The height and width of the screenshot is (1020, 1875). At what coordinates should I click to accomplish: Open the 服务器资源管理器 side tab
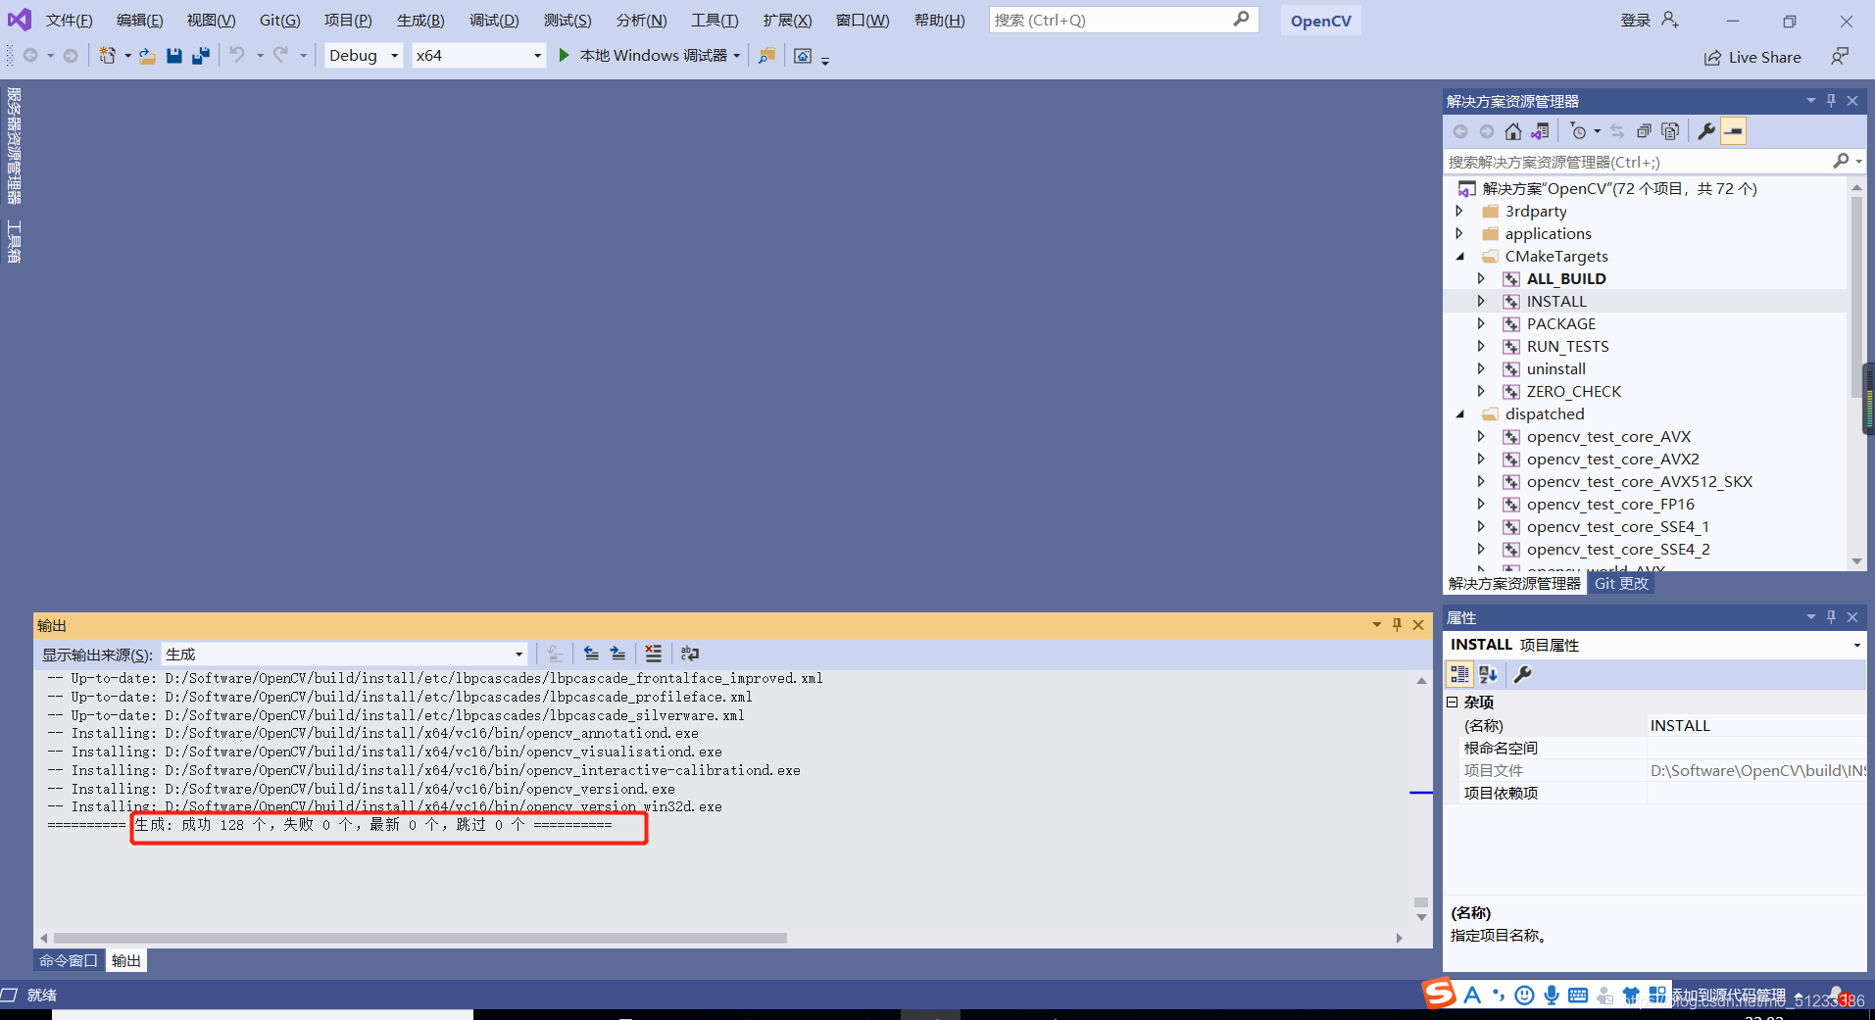tap(14, 146)
